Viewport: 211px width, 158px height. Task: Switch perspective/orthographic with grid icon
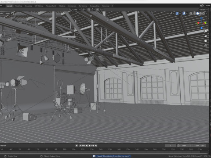(206, 45)
